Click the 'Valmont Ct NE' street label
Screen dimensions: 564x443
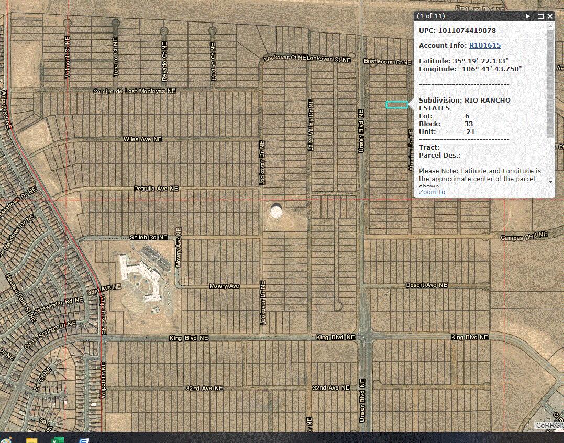pos(68,57)
